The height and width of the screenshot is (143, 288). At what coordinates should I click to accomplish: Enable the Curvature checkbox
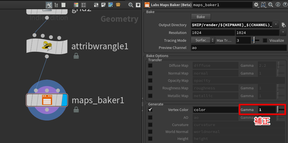pos(150,125)
